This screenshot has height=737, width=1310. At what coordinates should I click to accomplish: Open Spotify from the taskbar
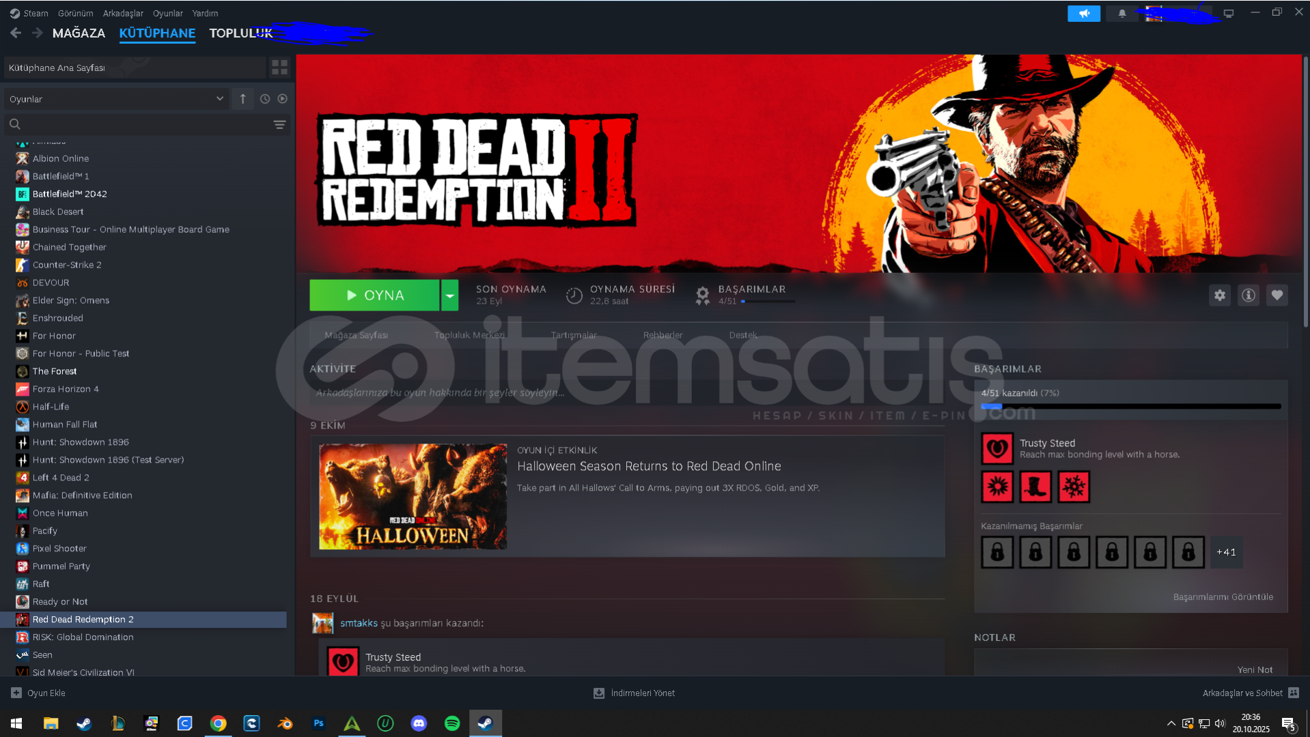[x=452, y=723]
